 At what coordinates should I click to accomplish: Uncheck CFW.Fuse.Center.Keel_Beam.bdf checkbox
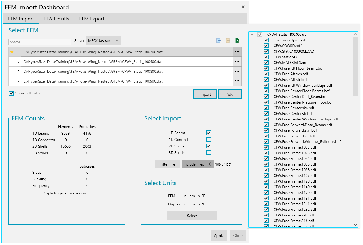coord(266,97)
